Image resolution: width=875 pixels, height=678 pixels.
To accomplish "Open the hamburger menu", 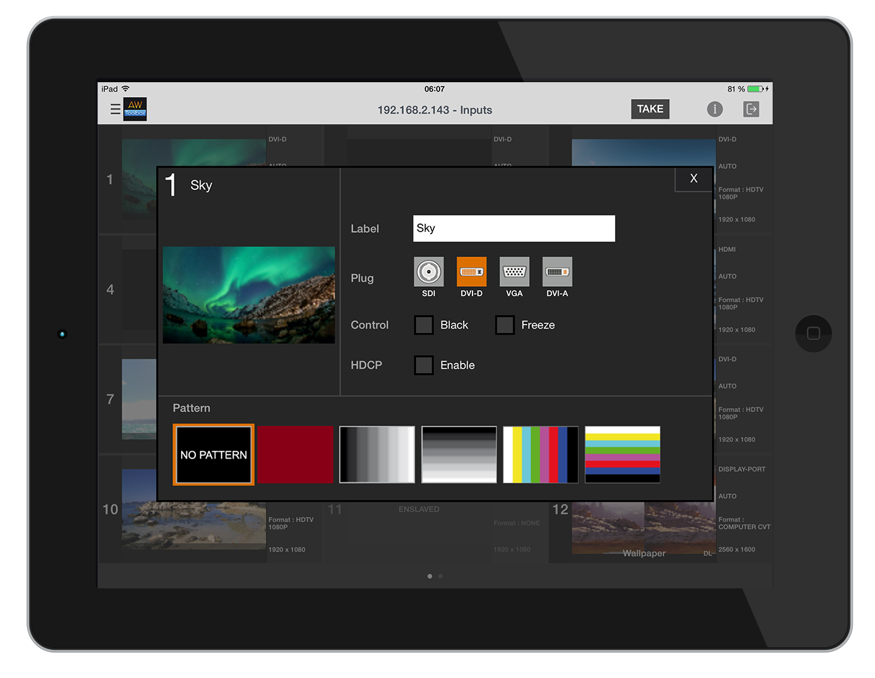I will click(x=115, y=109).
